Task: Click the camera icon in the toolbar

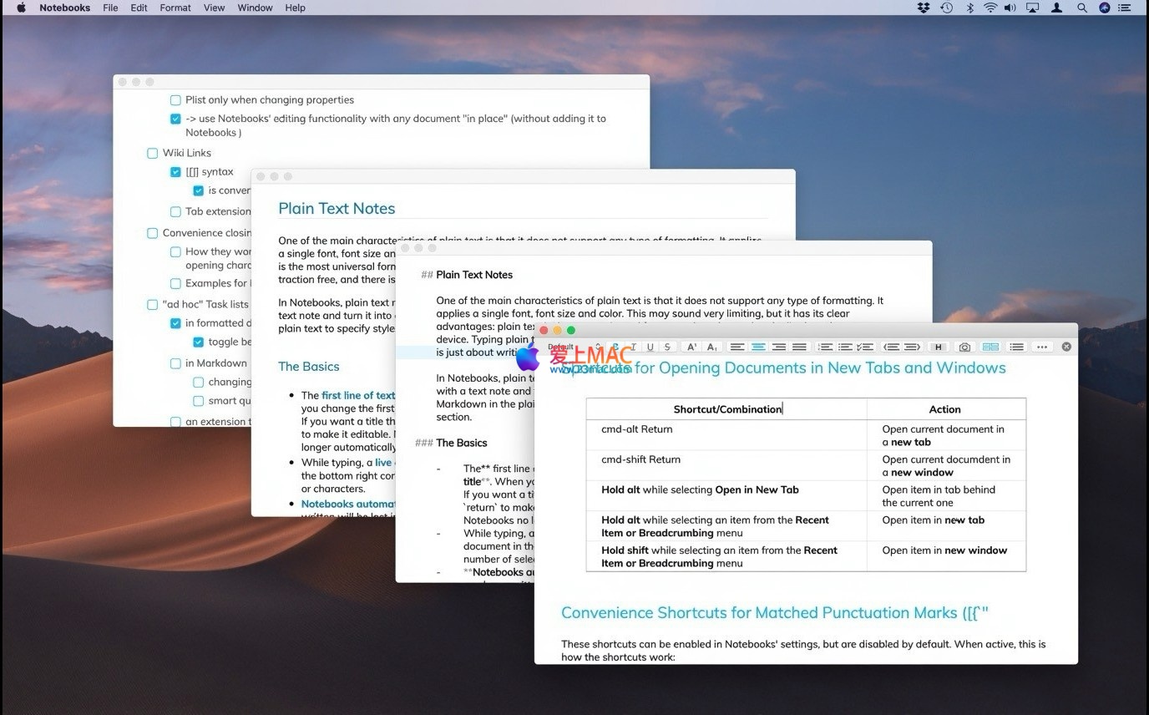Action: tap(964, 347)
